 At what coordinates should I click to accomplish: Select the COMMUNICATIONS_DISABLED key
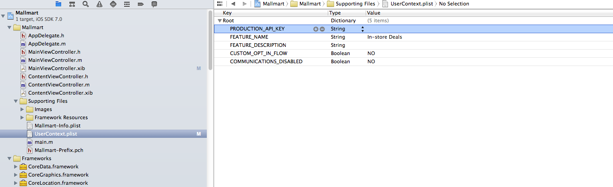tap(266, 61)
